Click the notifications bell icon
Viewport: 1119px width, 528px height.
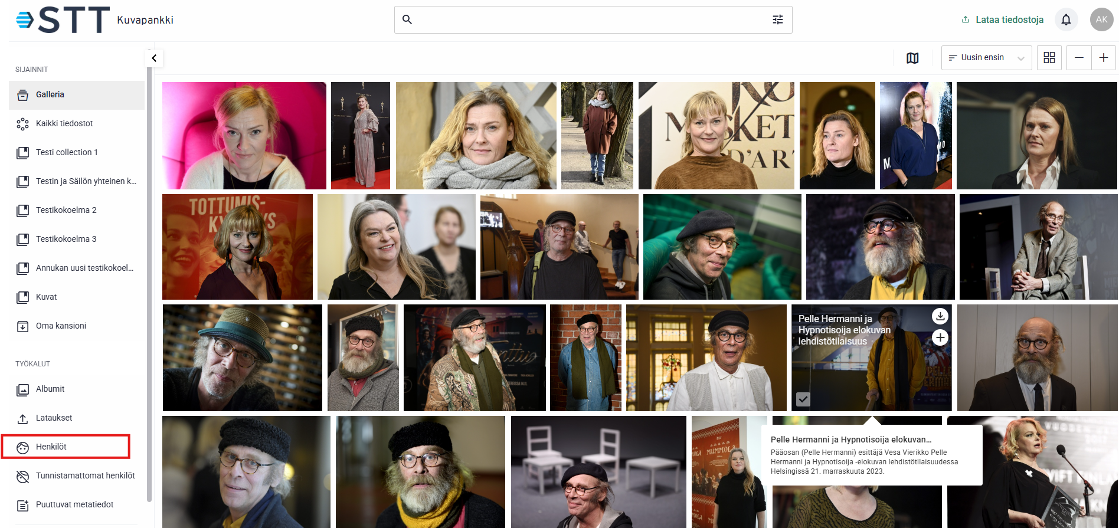(x=1066, y=19)
